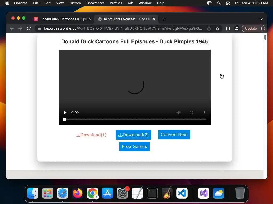The height and width of the screenshot is (204, 273).
Task: Click the Download(2) button
Action: click(134, 135)
